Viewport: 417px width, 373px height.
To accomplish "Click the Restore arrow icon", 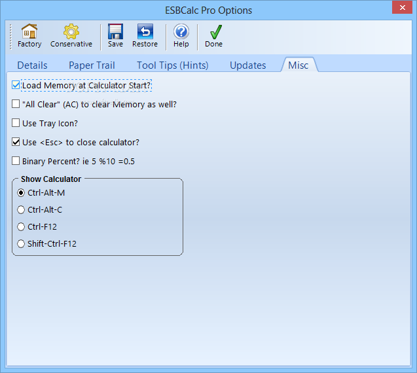I will pos(145,31).
